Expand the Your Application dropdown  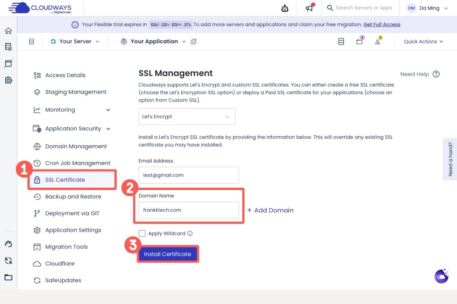click(184, 41)
